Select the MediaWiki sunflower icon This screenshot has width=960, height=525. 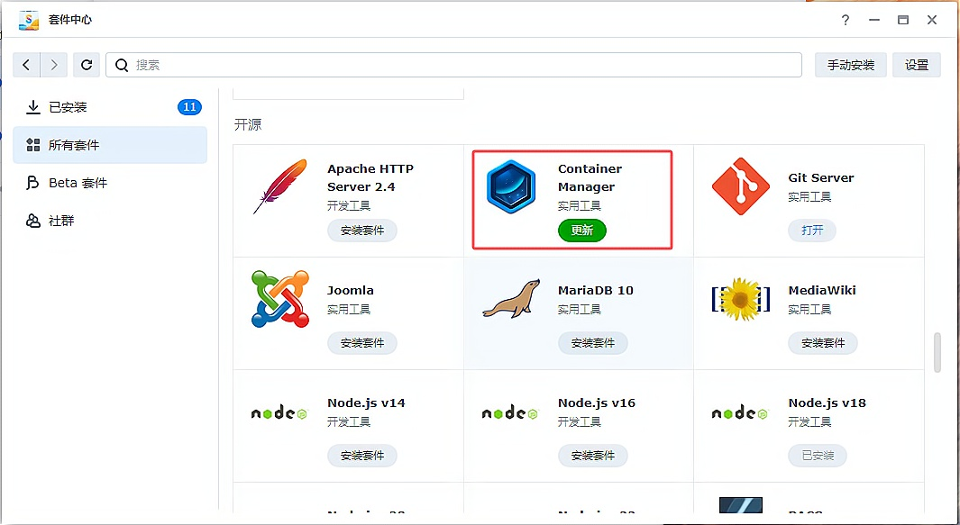click(741, 299)
